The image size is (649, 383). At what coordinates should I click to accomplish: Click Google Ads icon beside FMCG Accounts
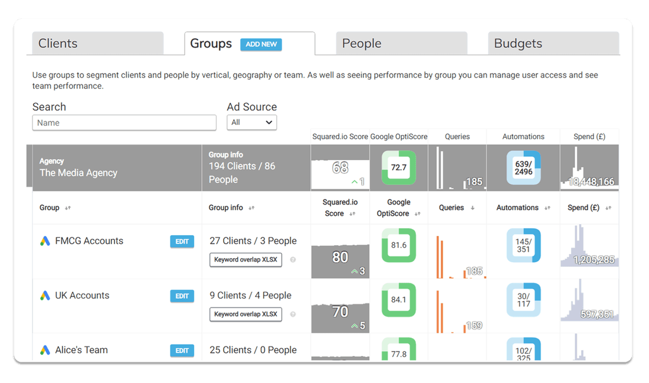(45, 241)
